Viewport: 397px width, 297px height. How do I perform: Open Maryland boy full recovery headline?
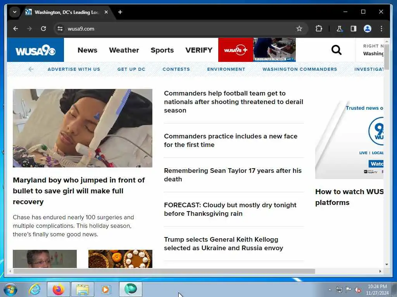pyautogui.click(x=79, y=191)
